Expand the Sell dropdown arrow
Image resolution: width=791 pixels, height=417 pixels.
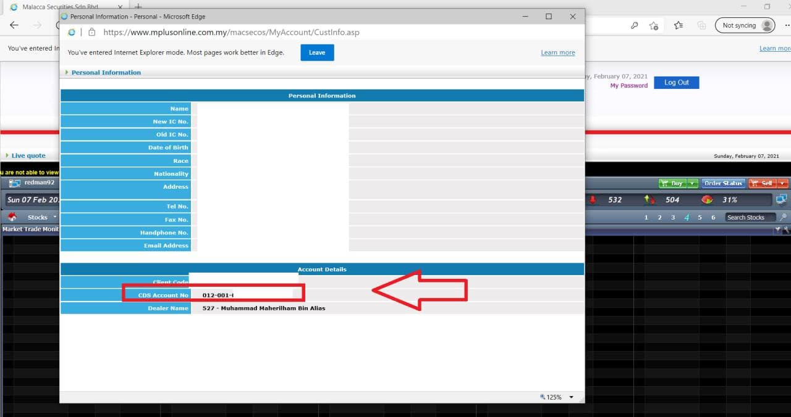pos(783,183)
